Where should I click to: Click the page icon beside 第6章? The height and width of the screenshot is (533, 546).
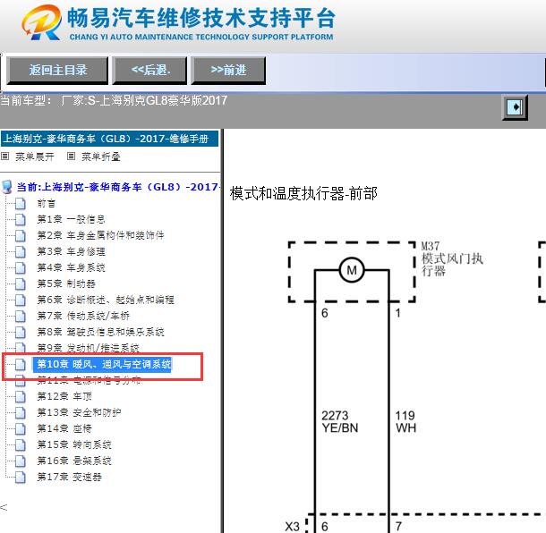(x=21, y=300)
